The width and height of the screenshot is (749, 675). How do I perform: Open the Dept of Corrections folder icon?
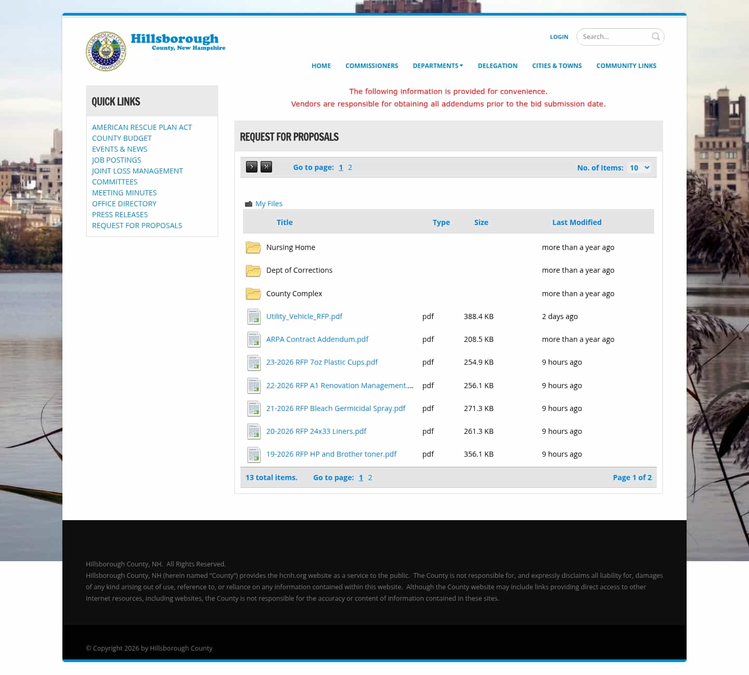pos(253,270)
